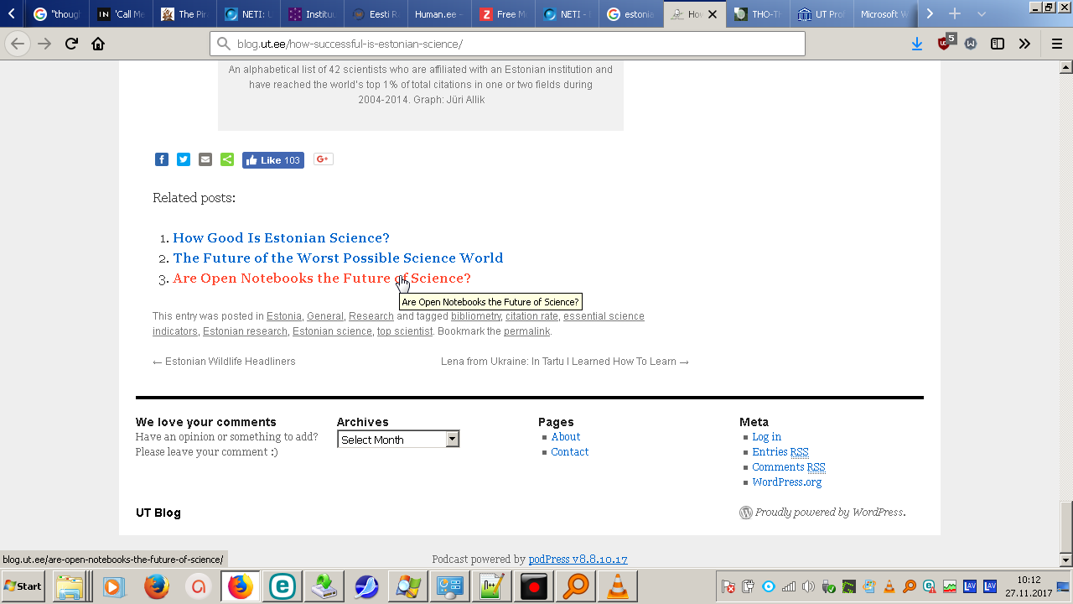Go to next post Lena from Ukraine
The image size is (1073, 604).
(565, 362)
